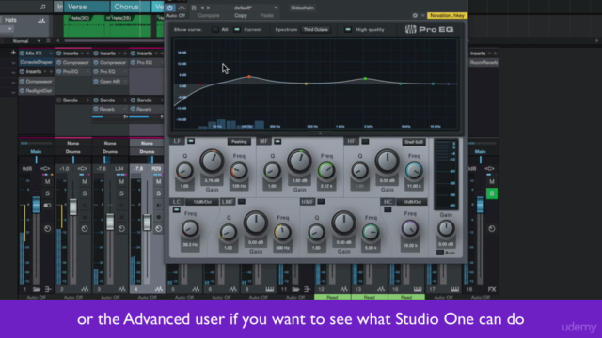Open dropdown arrow next to settings gear
The width and height of the screenshot is (602, 338).
(x=422, y=16)
